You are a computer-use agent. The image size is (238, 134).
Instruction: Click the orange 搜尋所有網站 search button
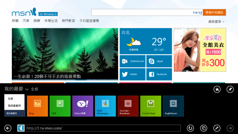214,12
